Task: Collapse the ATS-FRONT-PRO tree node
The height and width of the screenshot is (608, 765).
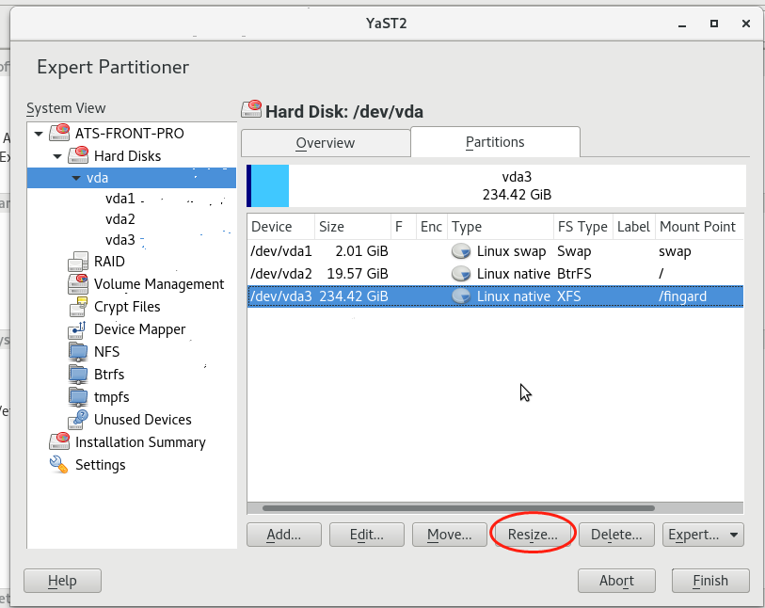Action: (39, 134)
